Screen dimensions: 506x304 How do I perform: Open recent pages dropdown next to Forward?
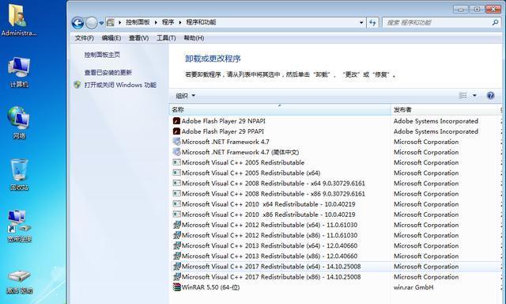click(101, 23)
